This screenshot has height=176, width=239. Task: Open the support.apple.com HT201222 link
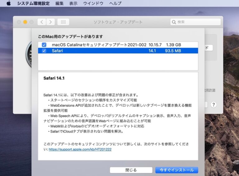[80, 149]
